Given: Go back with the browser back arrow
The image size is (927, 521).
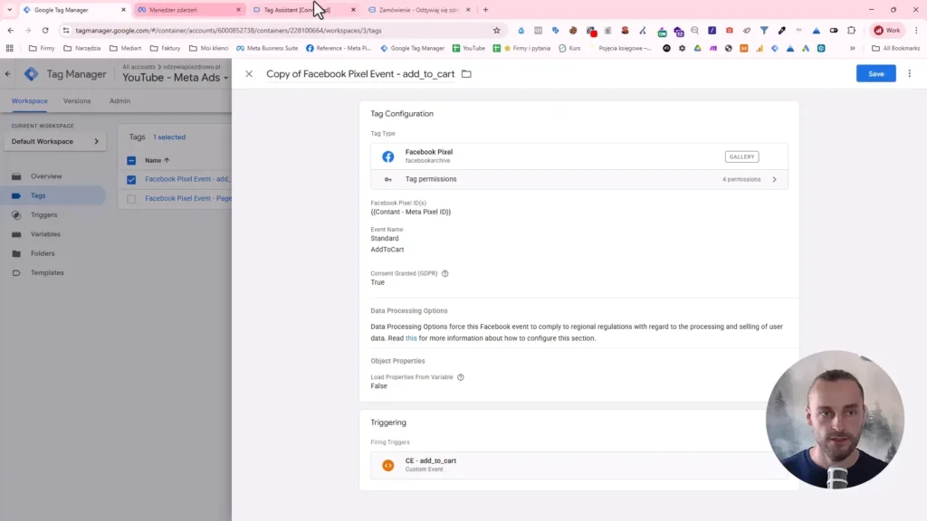Looking at the screenshot, I should coord(11,30).
